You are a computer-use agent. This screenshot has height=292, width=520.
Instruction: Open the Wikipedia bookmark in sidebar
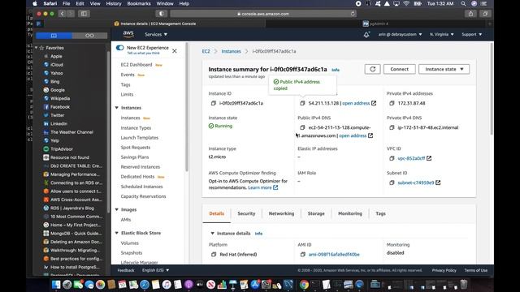pos(60,98)
